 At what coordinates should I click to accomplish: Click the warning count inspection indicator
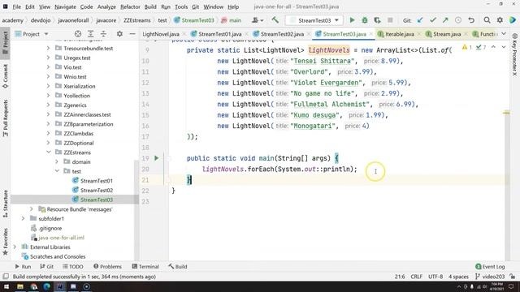coord(467,47)
